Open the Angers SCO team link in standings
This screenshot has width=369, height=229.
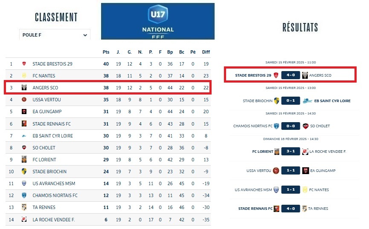pyautogui.click(x=44, y=88)
